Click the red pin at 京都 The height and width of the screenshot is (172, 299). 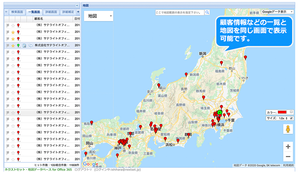[130, 134]
